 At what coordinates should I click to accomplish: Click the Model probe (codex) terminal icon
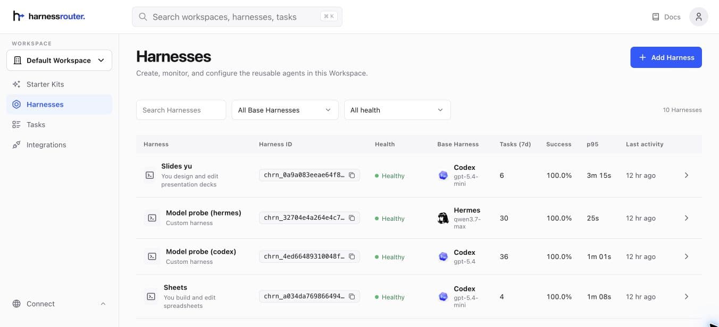click(x=152, y=256)
